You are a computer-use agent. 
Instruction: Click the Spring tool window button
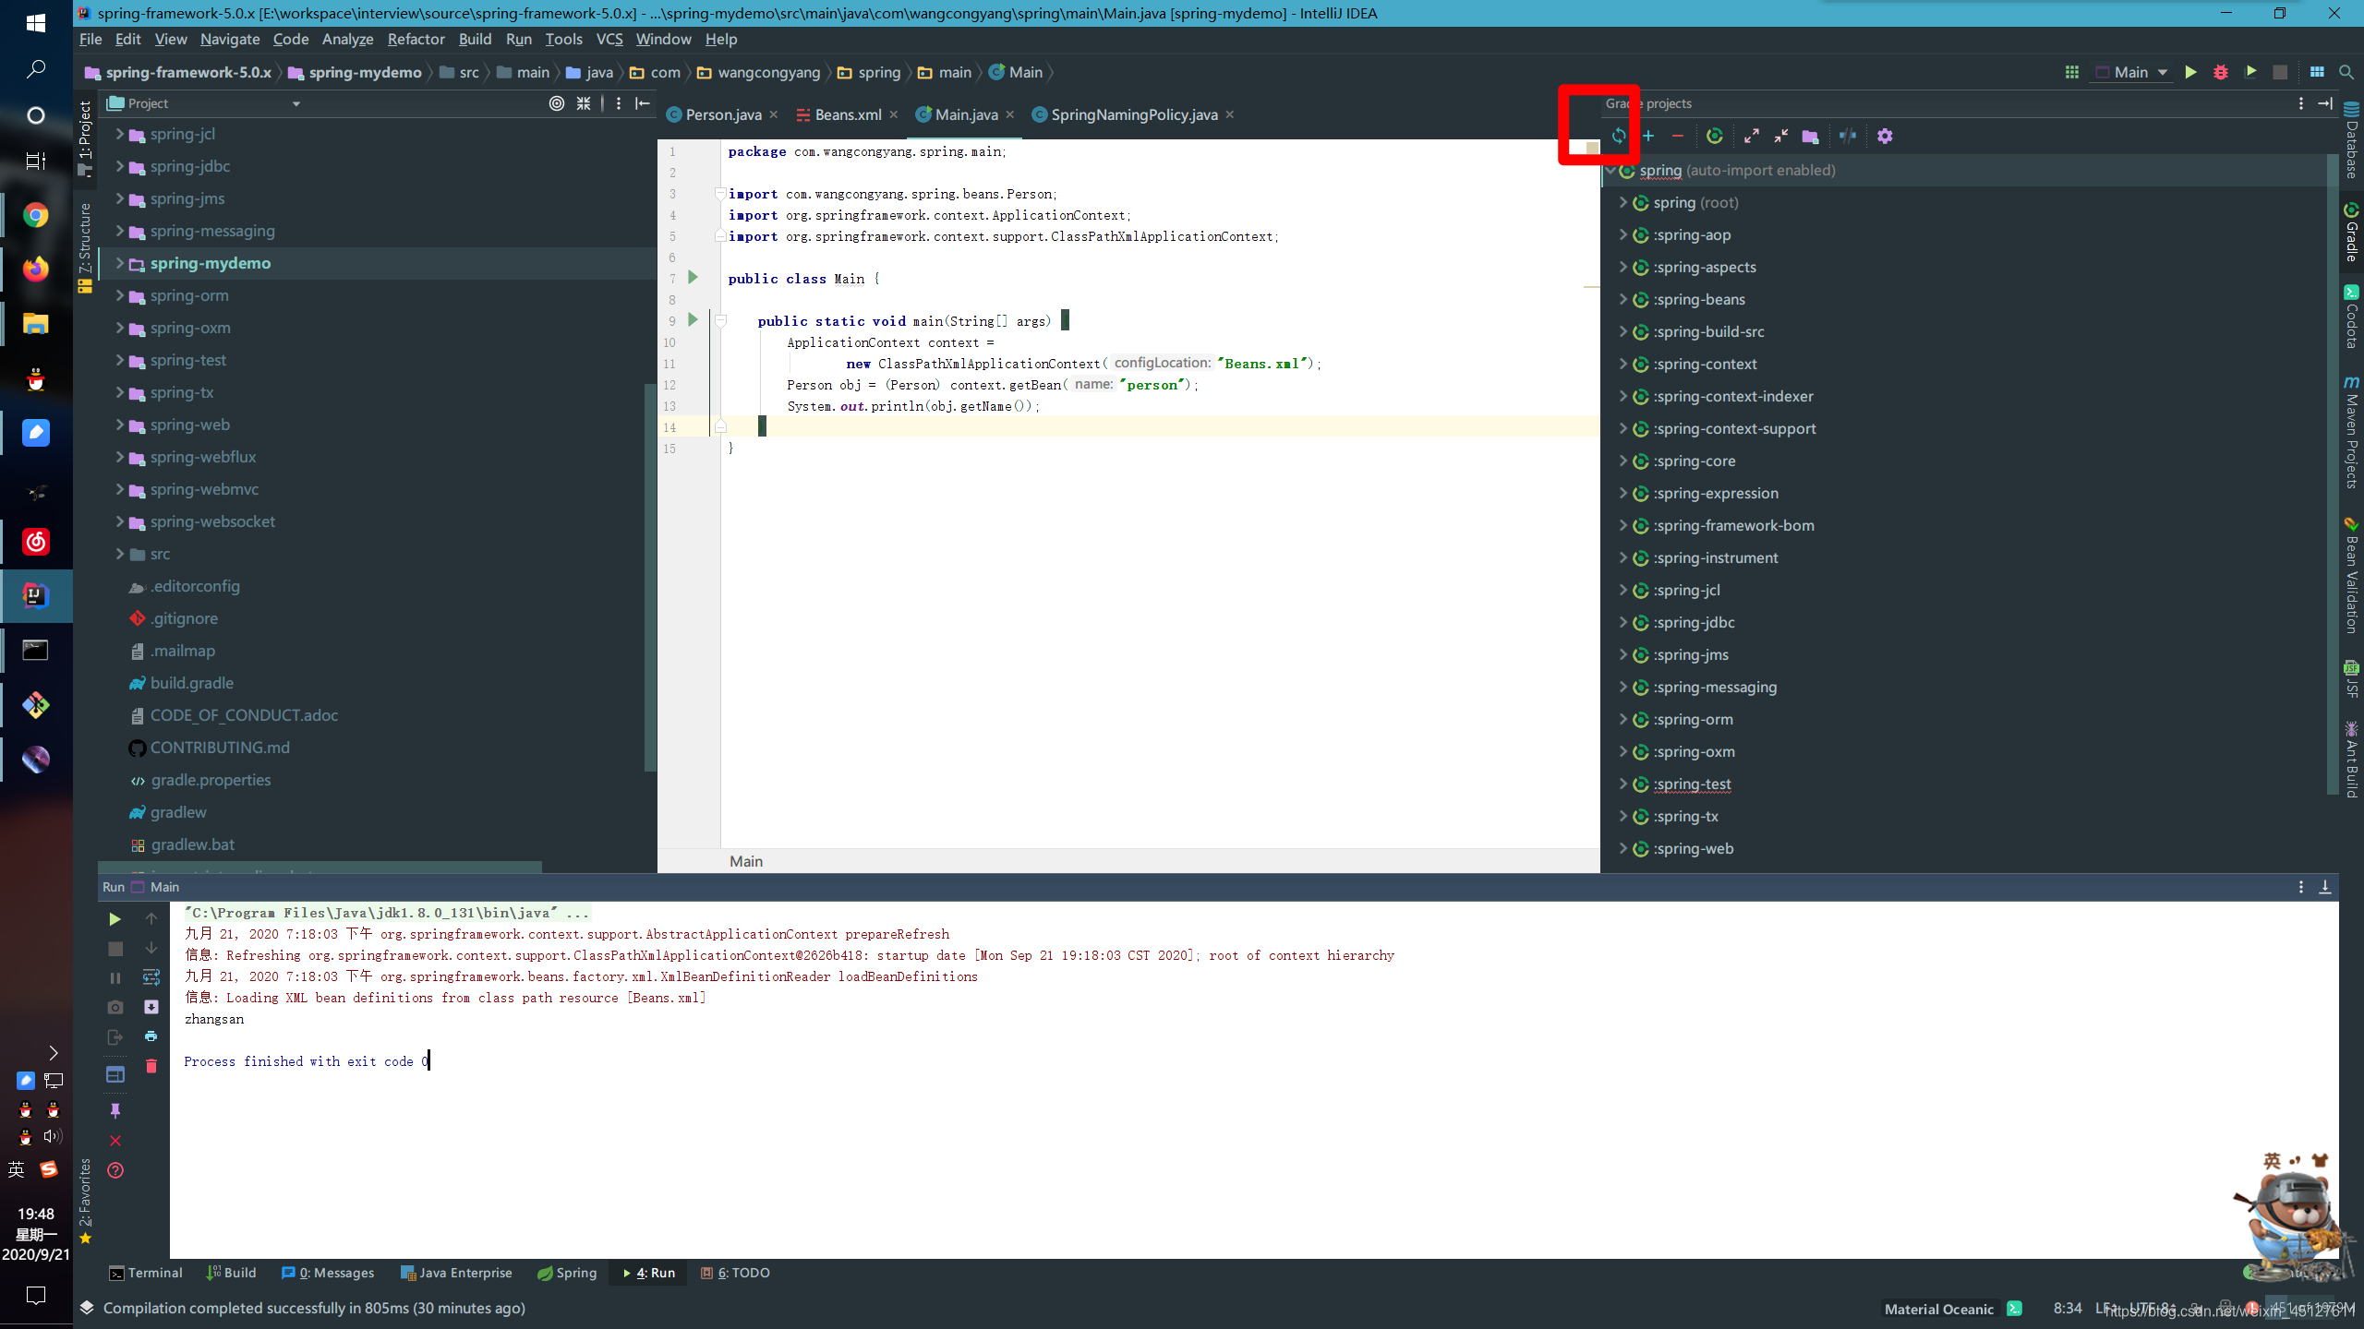pos(567,1273)
